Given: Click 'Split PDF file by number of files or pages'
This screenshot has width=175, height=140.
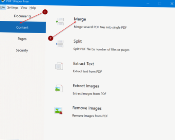Looking at the screenshot, I should 101,49.
